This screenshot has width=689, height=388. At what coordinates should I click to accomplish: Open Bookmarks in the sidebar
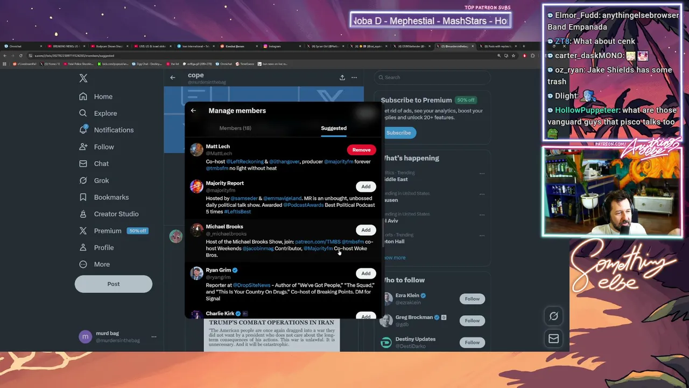coord(104,197)
